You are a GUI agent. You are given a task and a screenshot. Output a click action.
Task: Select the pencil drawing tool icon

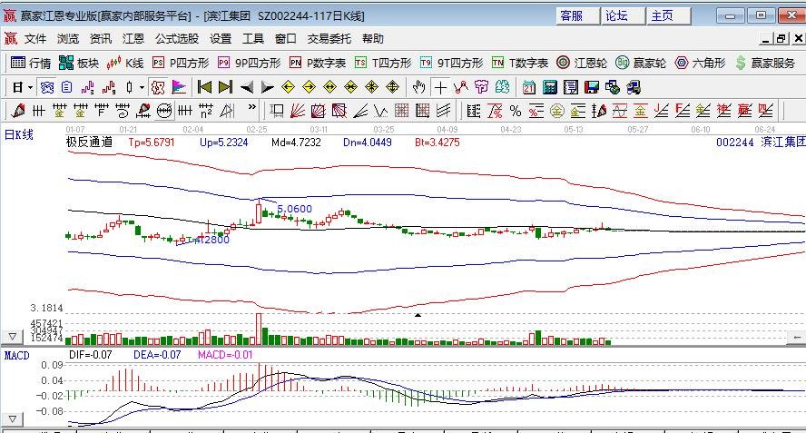click(x=17, y=111)
